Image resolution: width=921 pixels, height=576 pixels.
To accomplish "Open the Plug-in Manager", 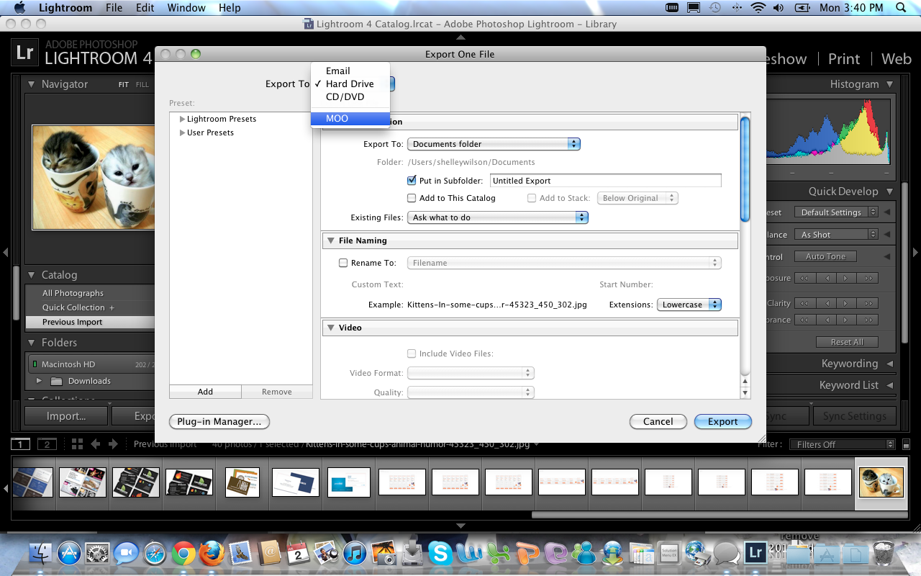I will (x=219, y=422).
